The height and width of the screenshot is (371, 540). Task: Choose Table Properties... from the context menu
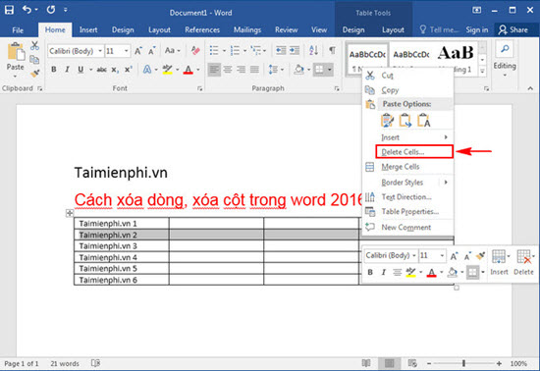(x=408, y=212)
